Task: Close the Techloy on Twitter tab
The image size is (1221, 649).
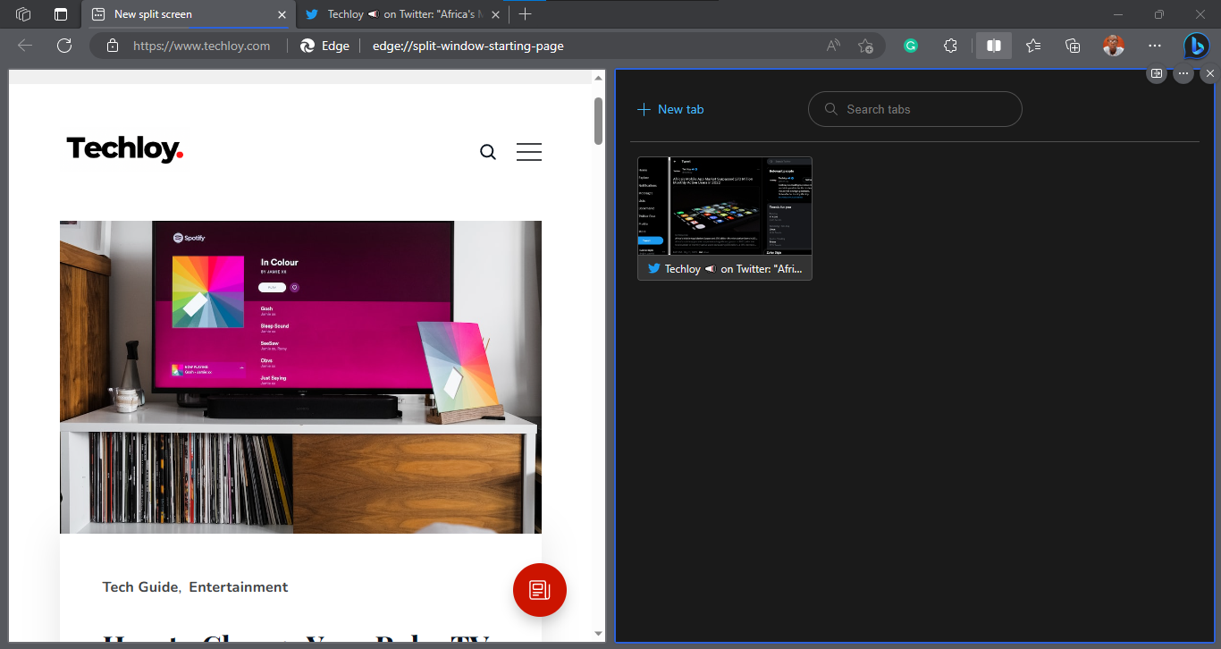Action: (496, 14)
